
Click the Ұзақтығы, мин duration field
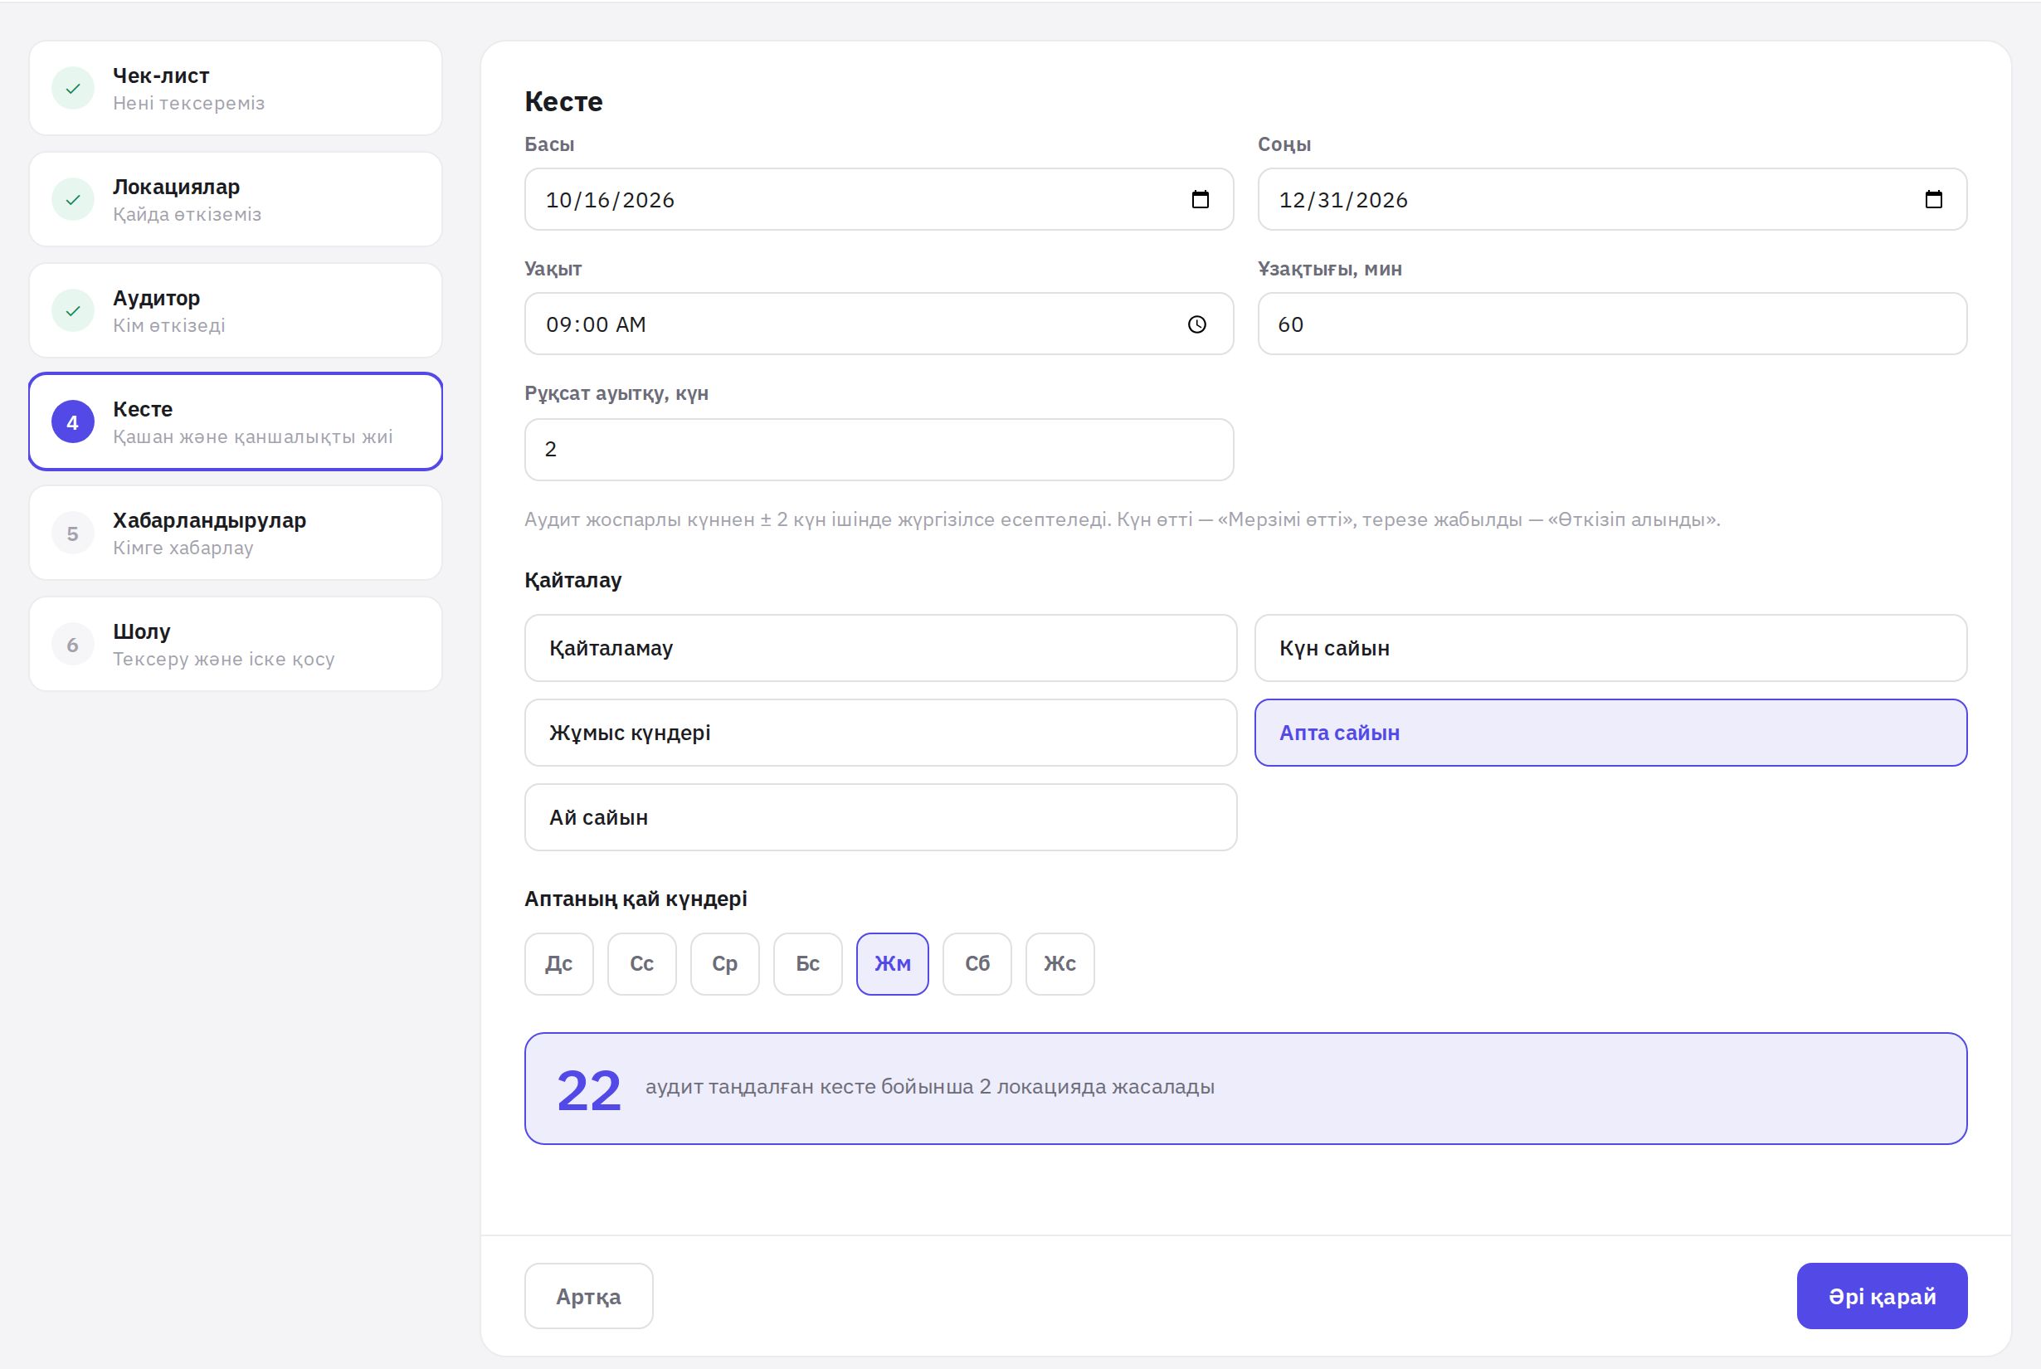(1611, 324)
